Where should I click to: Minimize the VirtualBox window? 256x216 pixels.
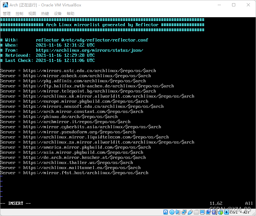coord(219,5)
